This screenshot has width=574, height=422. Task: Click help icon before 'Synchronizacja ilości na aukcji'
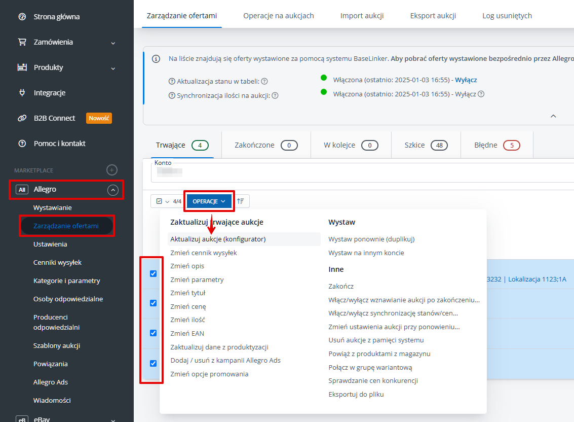[172, 96]
